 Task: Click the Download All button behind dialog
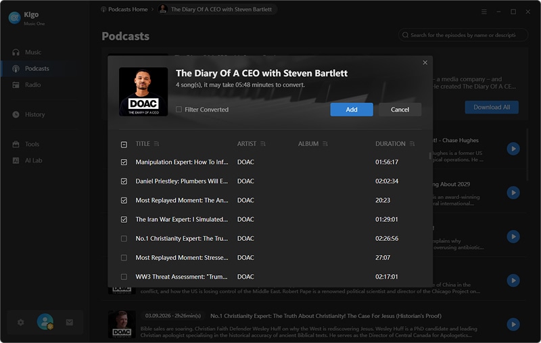pyautogui.click(x=492, y=107)
